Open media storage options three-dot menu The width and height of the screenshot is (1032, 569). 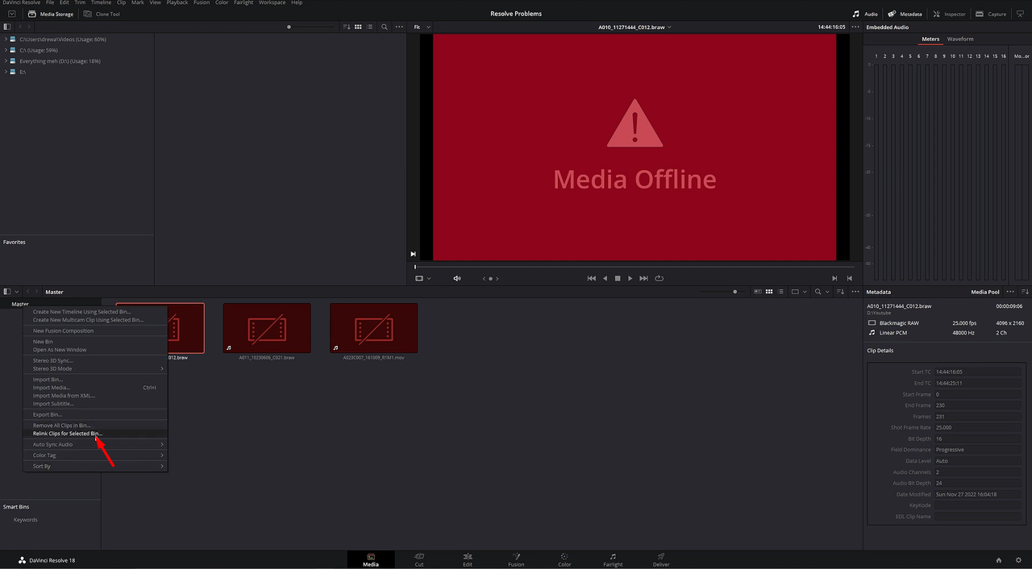point(398,27)
